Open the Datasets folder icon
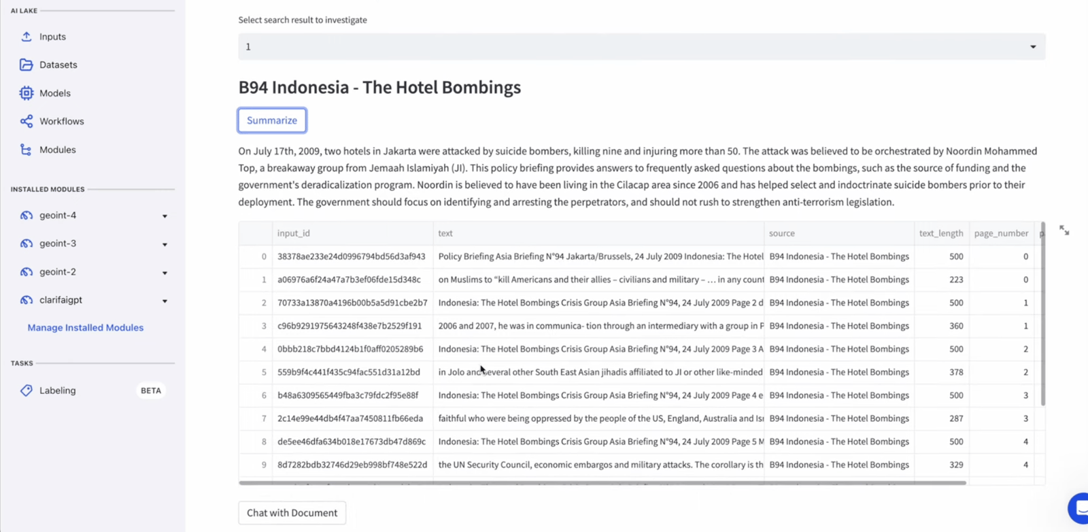Viewport: 1088px width, 532px height. click(27, 65)
